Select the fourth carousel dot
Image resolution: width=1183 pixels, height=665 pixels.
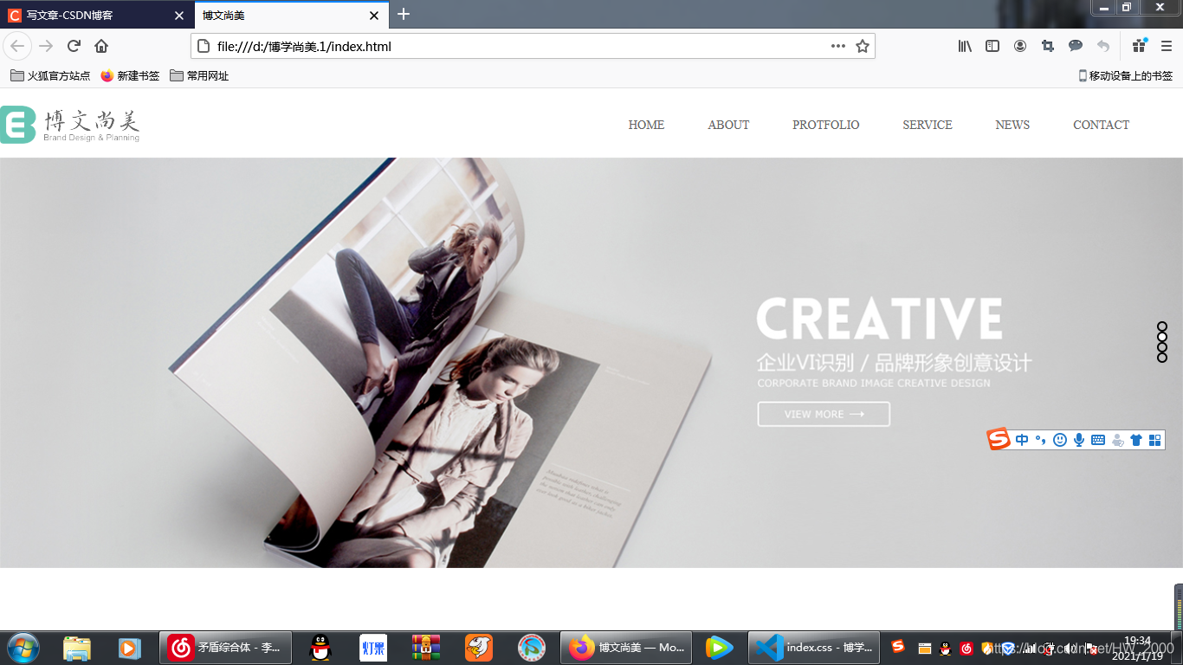(1162, 358)
